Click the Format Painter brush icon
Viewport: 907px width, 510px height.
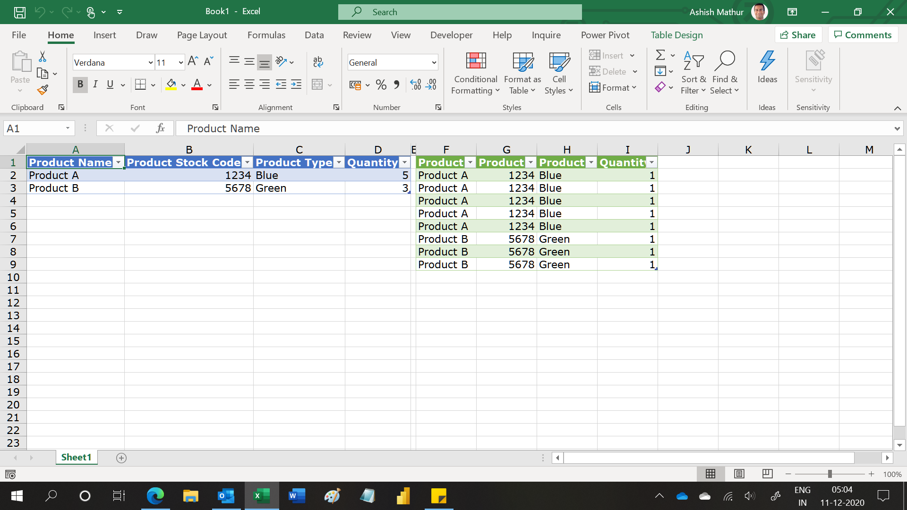(43, 90)
